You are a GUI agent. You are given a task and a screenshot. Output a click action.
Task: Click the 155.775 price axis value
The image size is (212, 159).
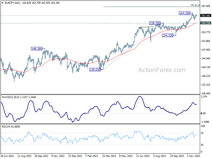tap(206, 32)
